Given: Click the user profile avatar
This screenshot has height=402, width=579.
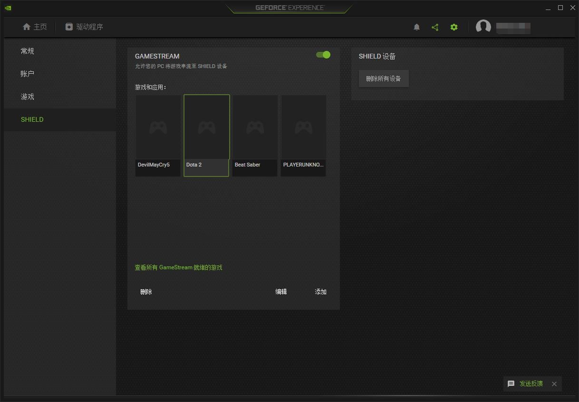Looking at the screenshot, I should tap(483, 27).
